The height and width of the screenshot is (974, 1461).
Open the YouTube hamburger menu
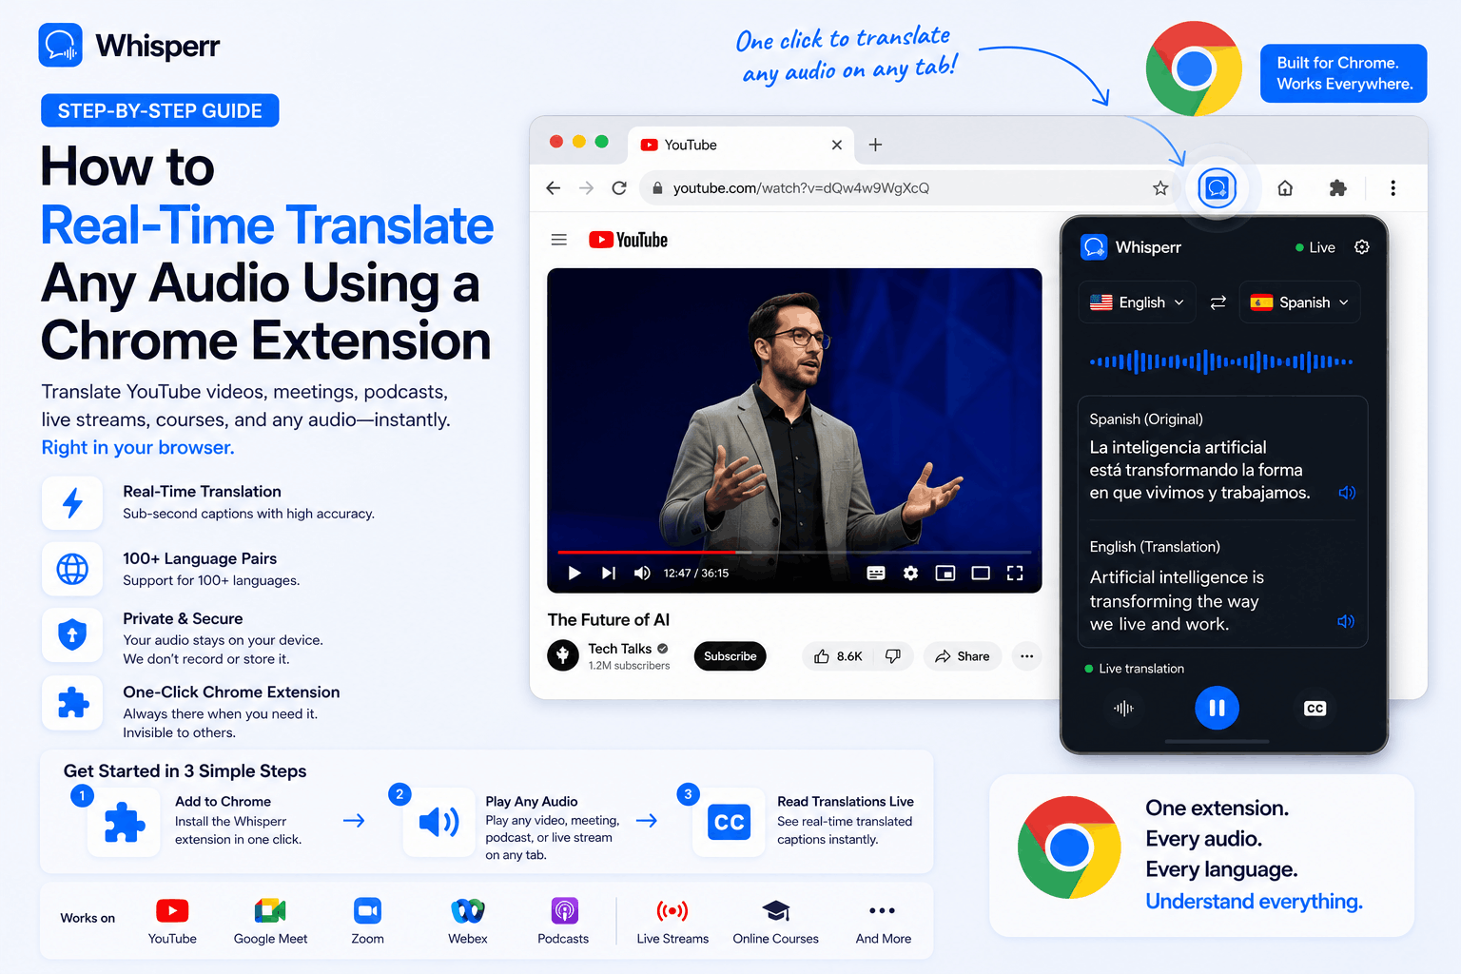559,240
